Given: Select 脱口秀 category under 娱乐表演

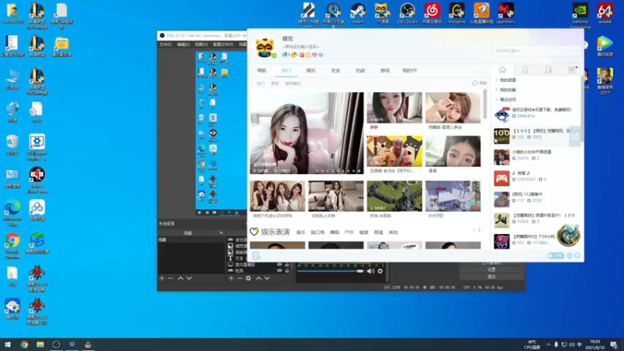Looking at the screenshot, I should pos(317,232).
